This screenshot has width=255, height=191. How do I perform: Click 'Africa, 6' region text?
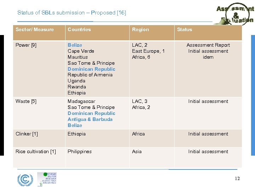point(141,57)
